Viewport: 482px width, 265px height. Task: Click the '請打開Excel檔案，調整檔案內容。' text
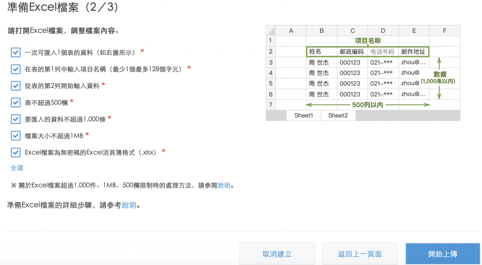(64, 31)
